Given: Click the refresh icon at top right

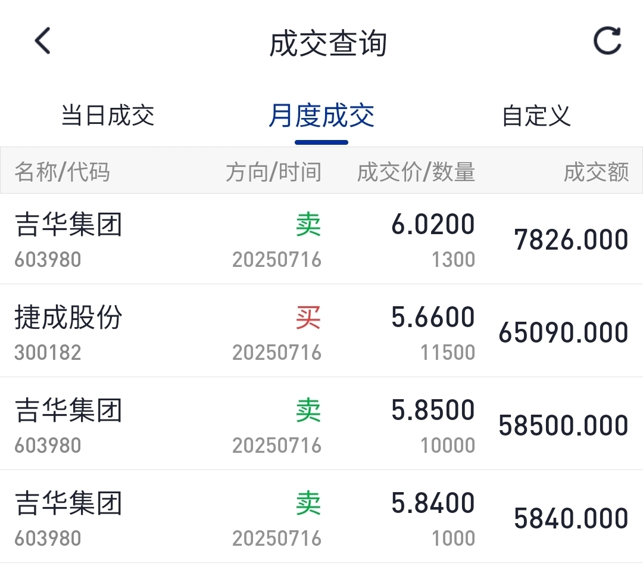Looking at the screenshot, I should [x=607, y=42].
